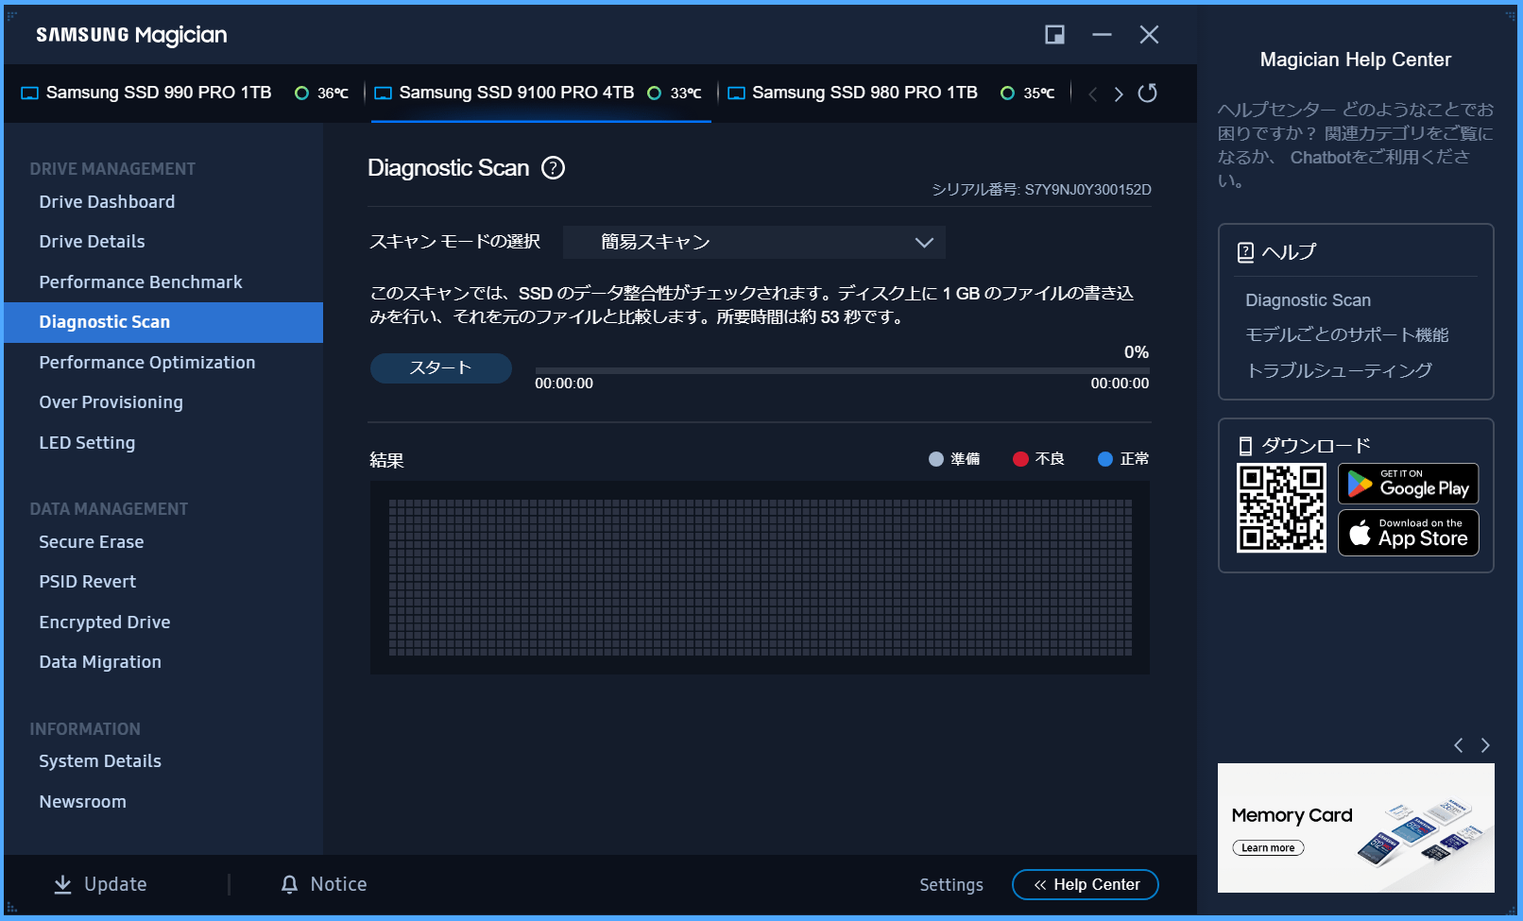The height and width of the screenshot is (921, 1523).
Task: Click the picture-in-picture mini mode icon
Action: 1054,35
